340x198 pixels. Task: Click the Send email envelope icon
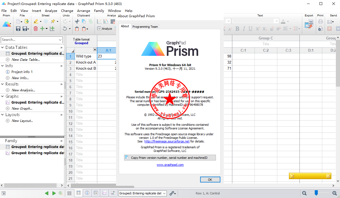point(330,21)
